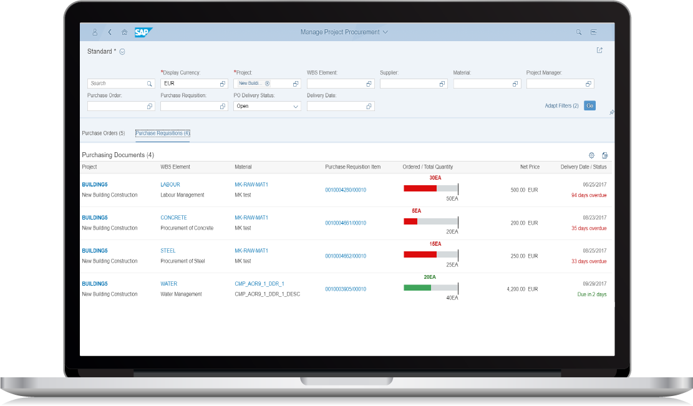This screenshot has height=406, width=693.
Task: Open CONCRETE WBS element link
Action: [x=173, y=218]
